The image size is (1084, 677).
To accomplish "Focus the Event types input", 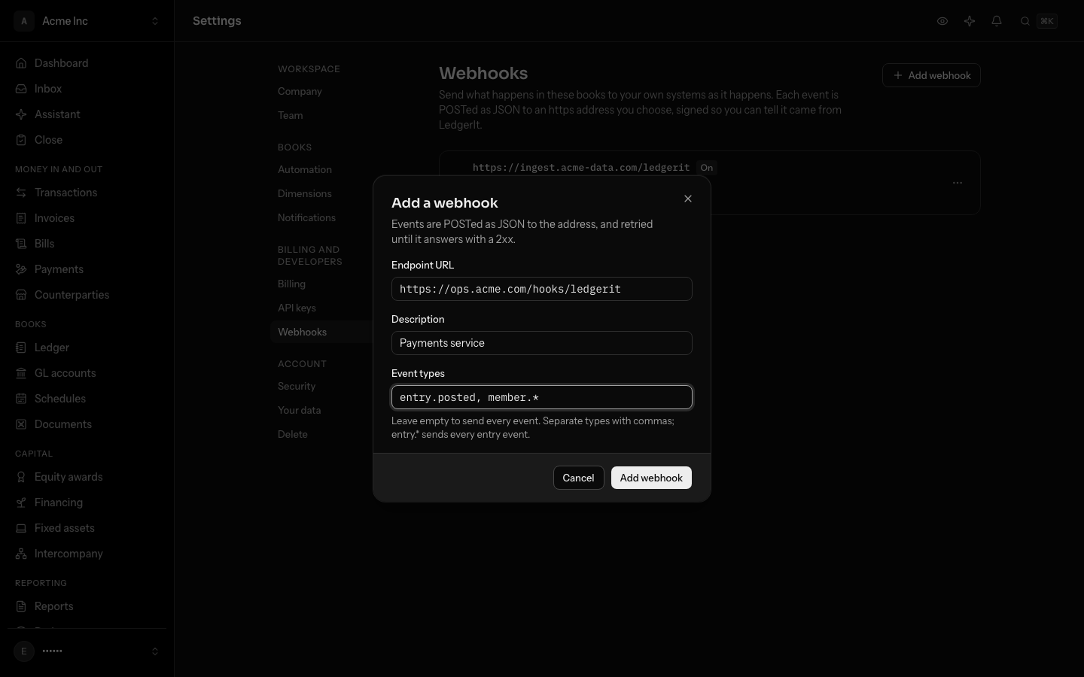I will pos(542,397).
